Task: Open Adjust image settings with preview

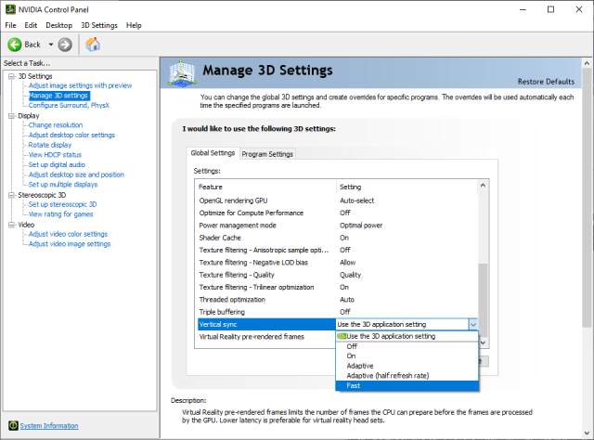Action: (x=81, y=85)
